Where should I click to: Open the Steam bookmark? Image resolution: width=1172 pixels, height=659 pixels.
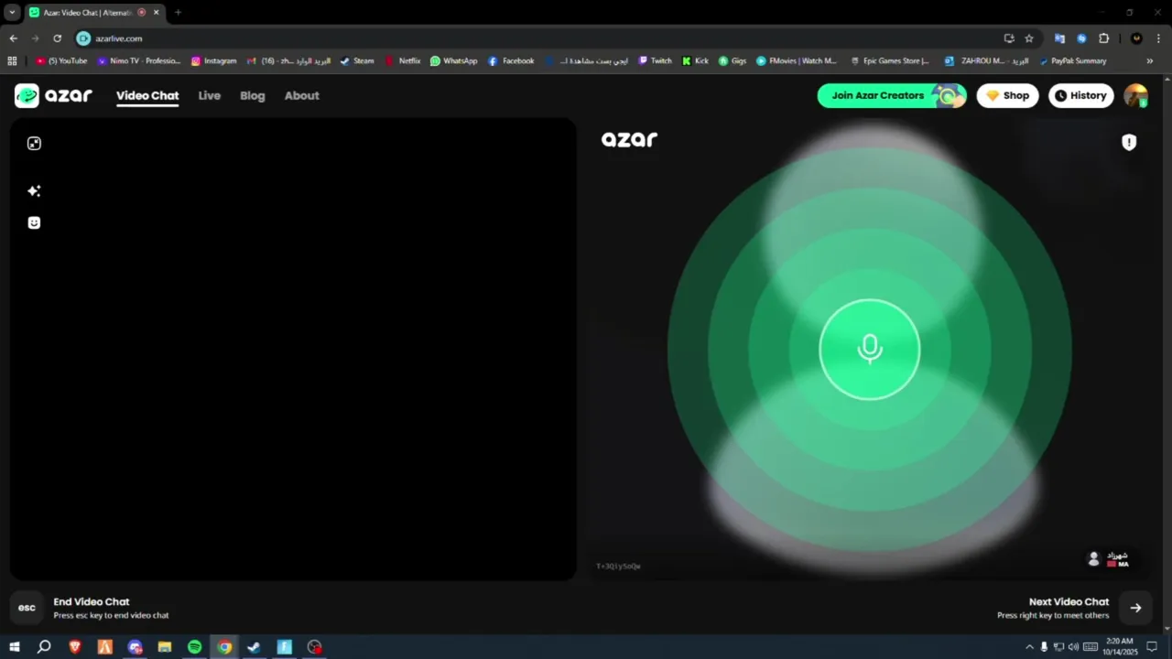[x=357, y=61]
